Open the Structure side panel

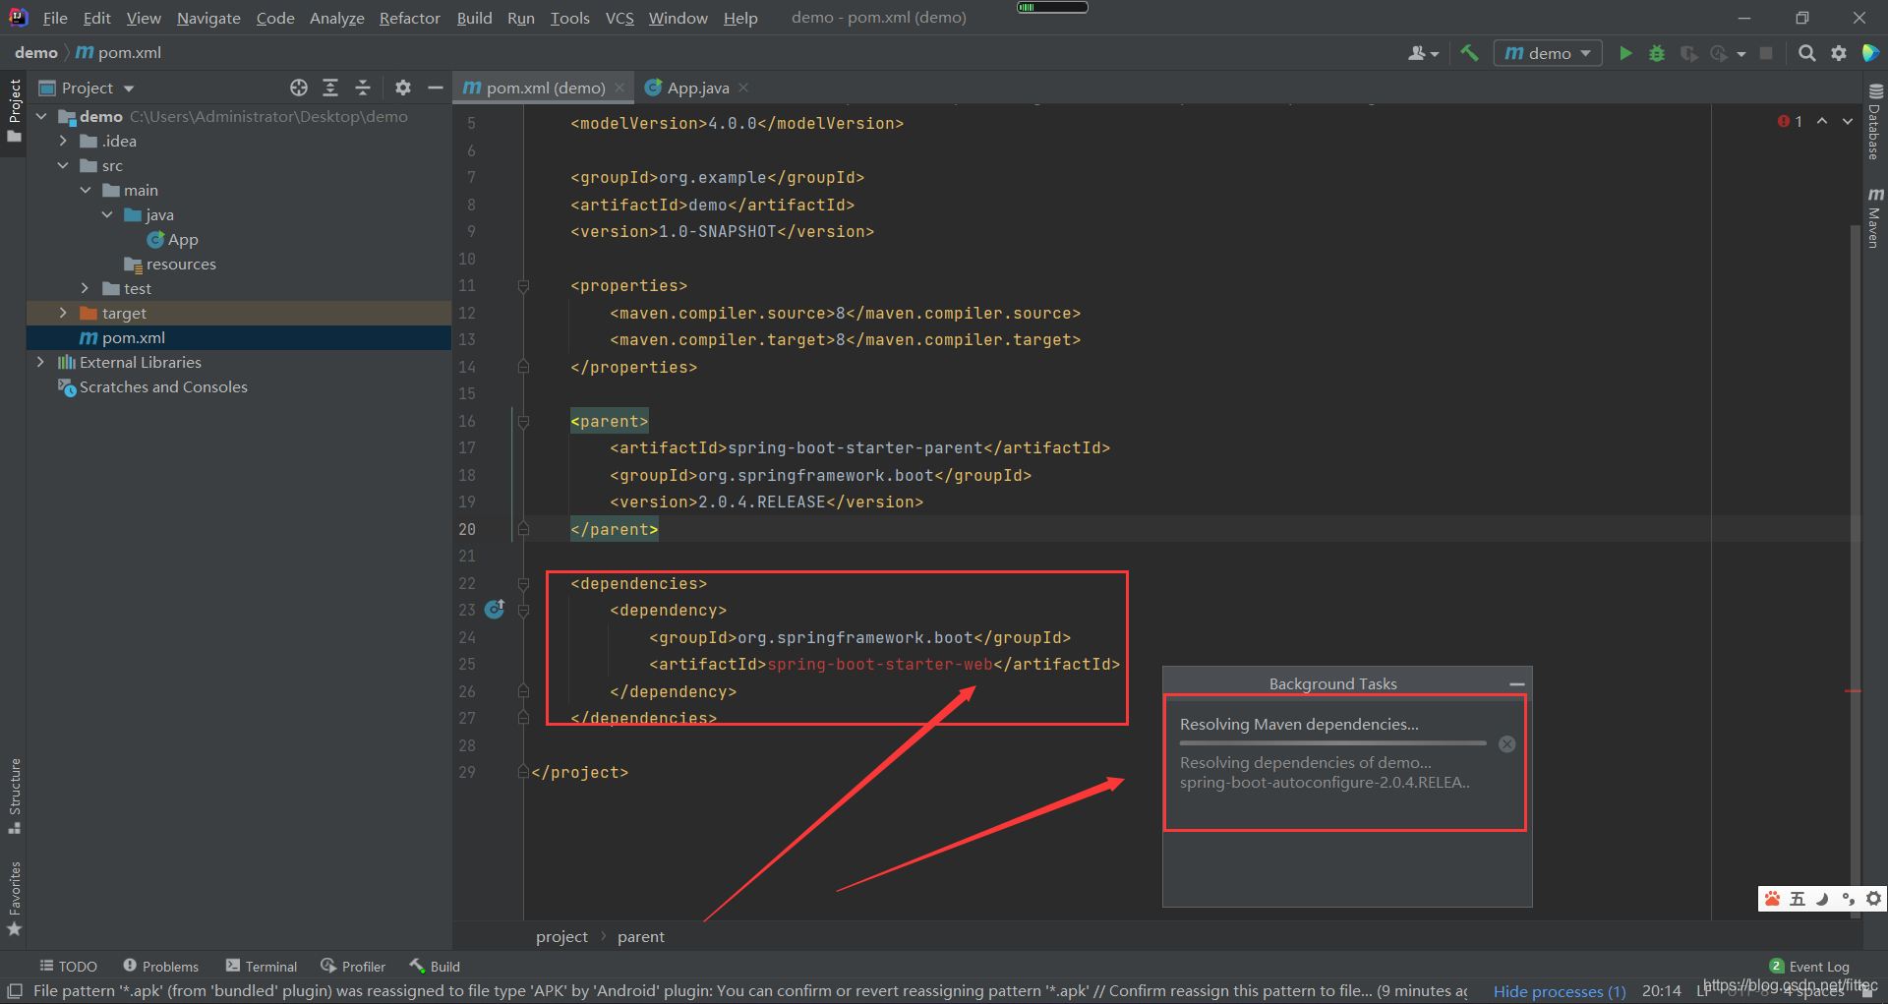point(14,796)
